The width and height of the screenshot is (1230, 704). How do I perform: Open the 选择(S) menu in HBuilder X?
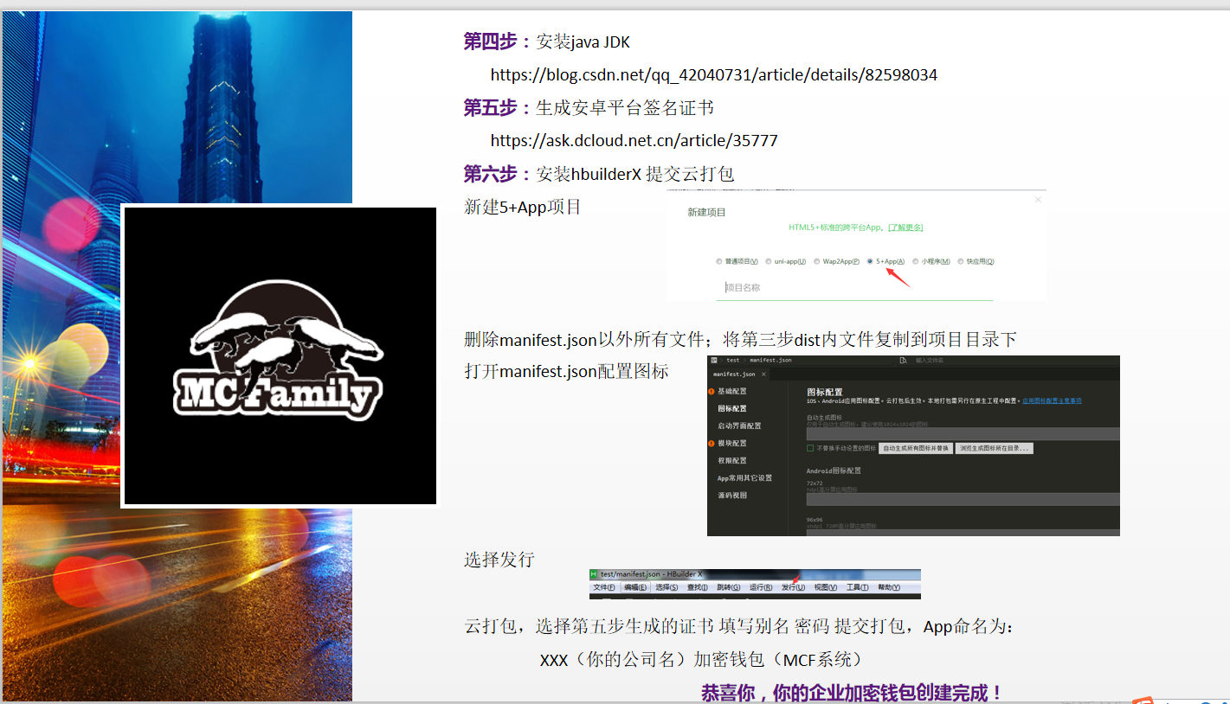667,587
